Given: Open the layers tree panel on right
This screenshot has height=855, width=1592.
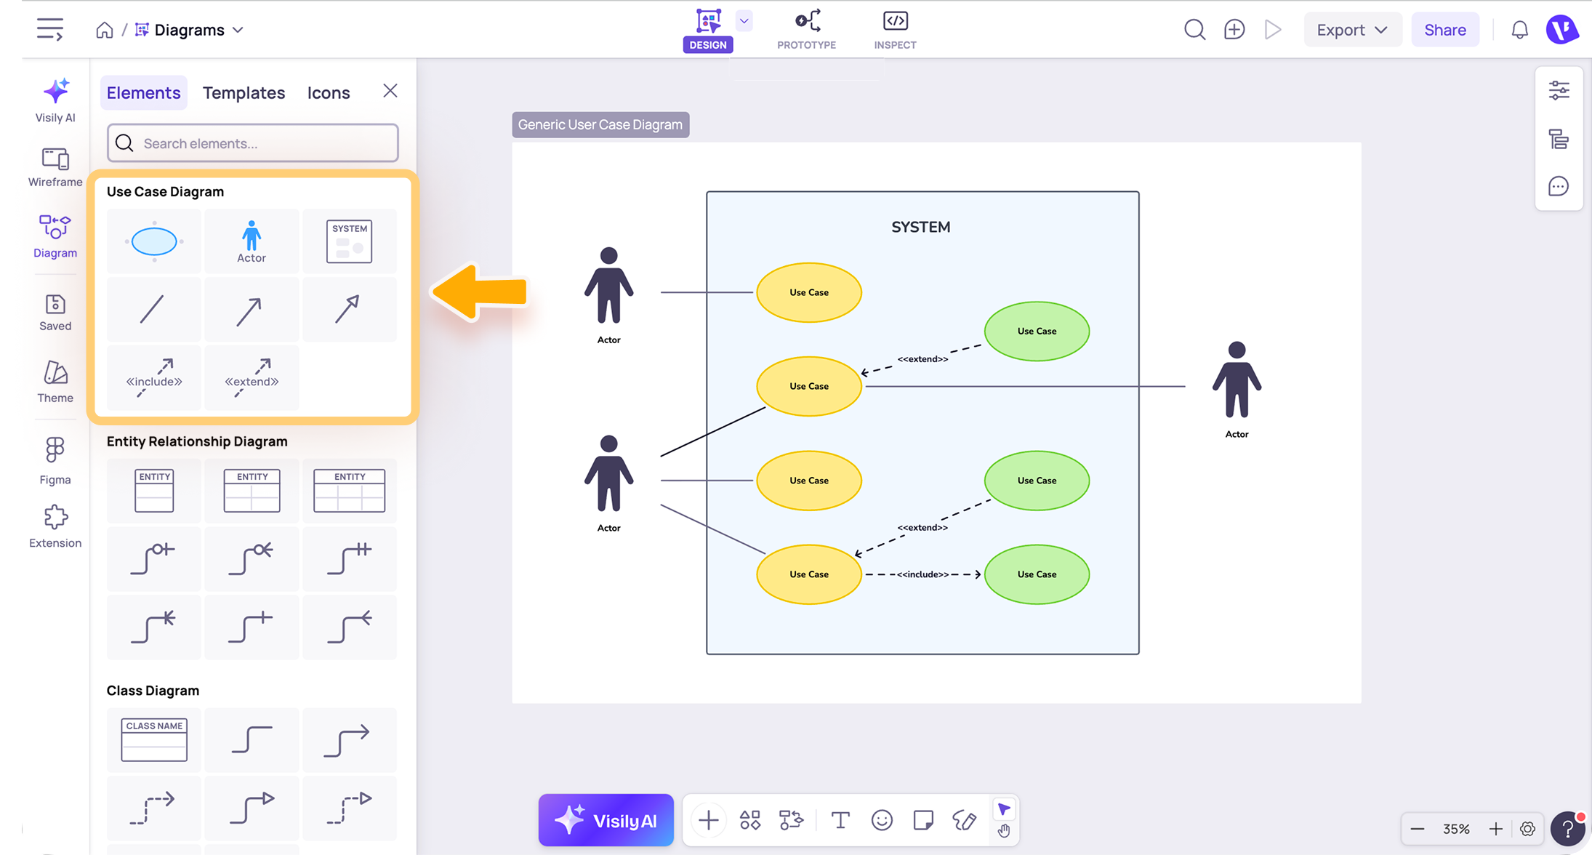Looking at the screenshot, I should coord(1559,139).
